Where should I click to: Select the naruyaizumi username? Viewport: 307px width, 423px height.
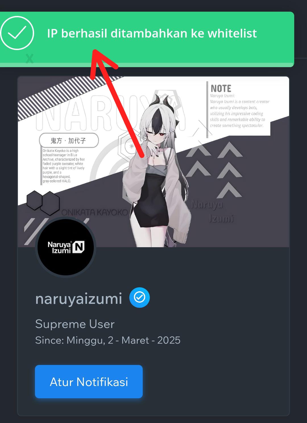pos(79,298)
